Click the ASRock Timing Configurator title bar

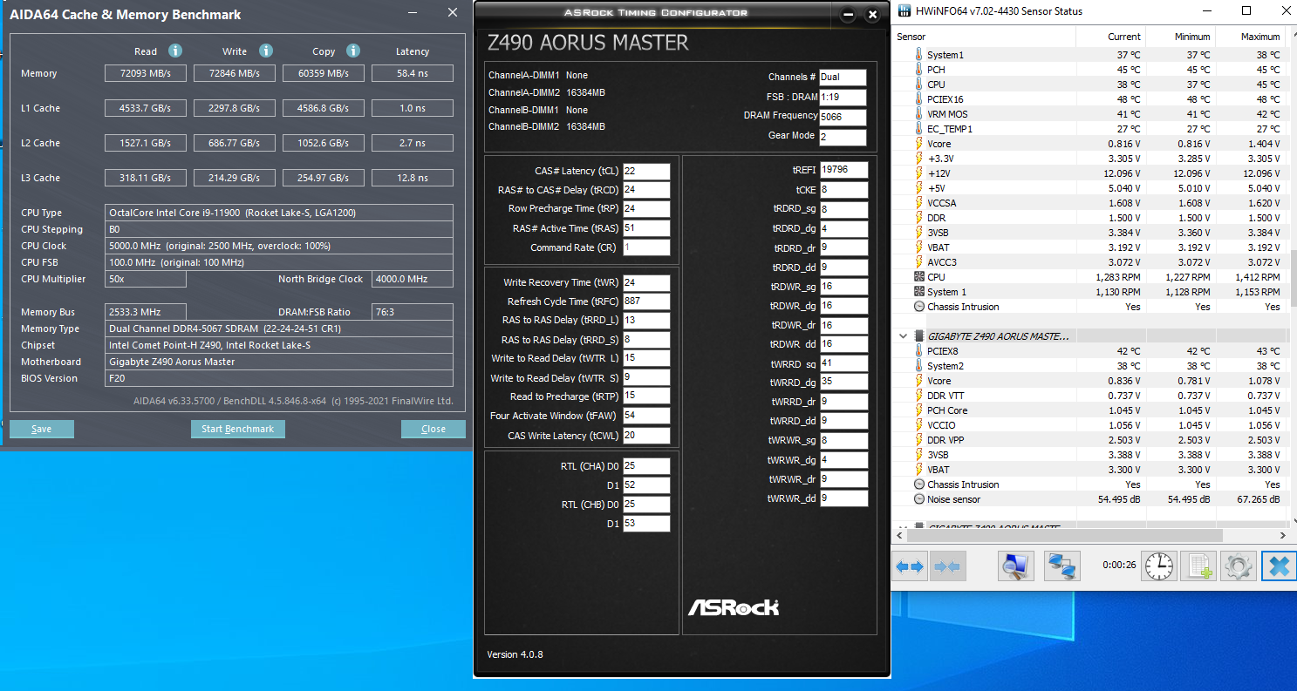(654, 13)
